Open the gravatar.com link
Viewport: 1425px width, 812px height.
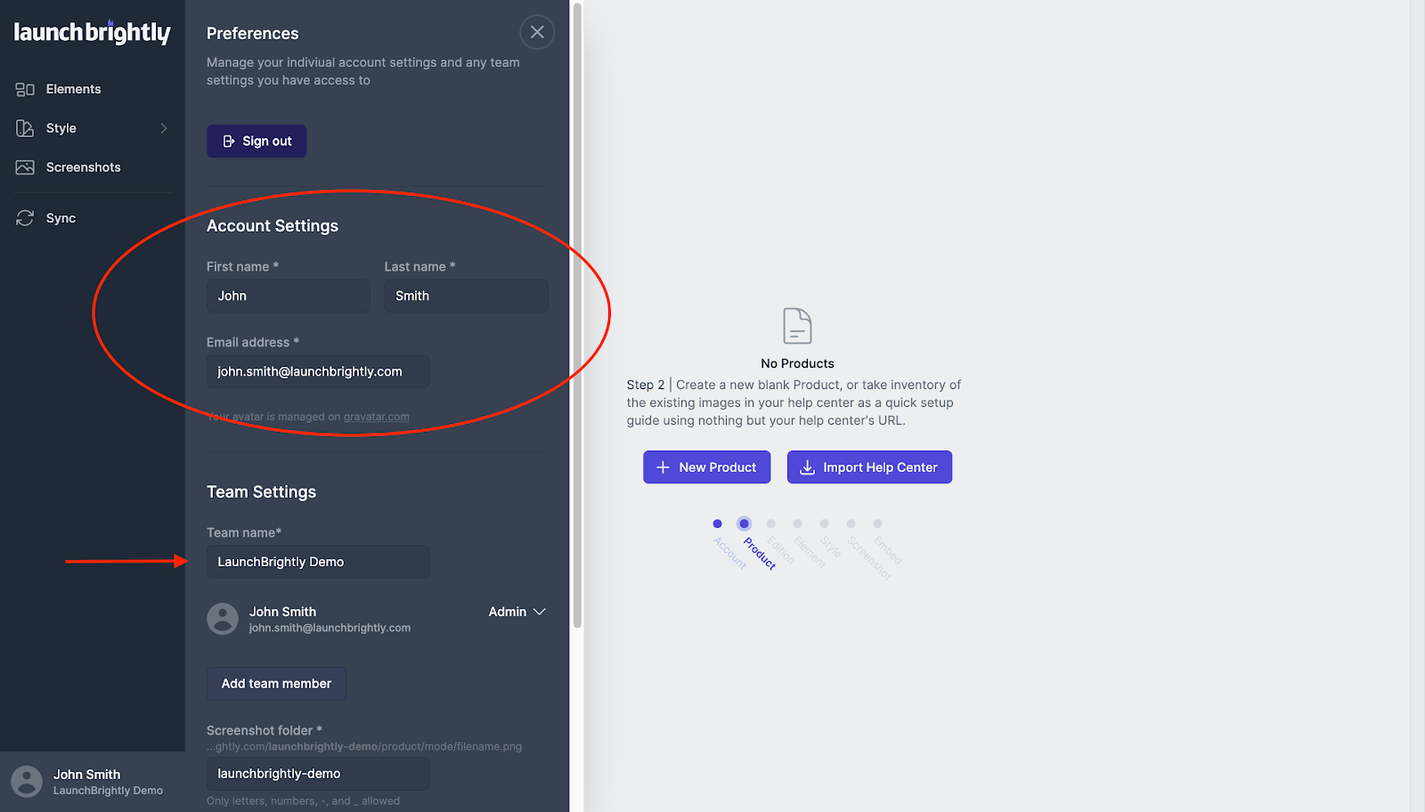pos(376,417)
